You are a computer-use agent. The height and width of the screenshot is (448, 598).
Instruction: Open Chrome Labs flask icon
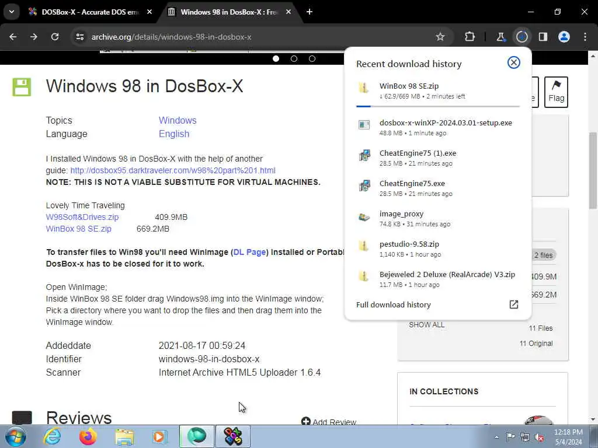pos(500,37)
